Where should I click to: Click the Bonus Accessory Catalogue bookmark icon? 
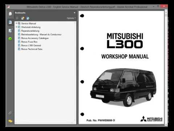(19, 38)
